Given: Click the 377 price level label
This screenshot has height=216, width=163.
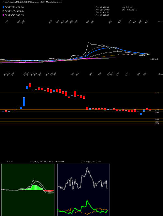Looking at the screenshot, I should 157,93.
